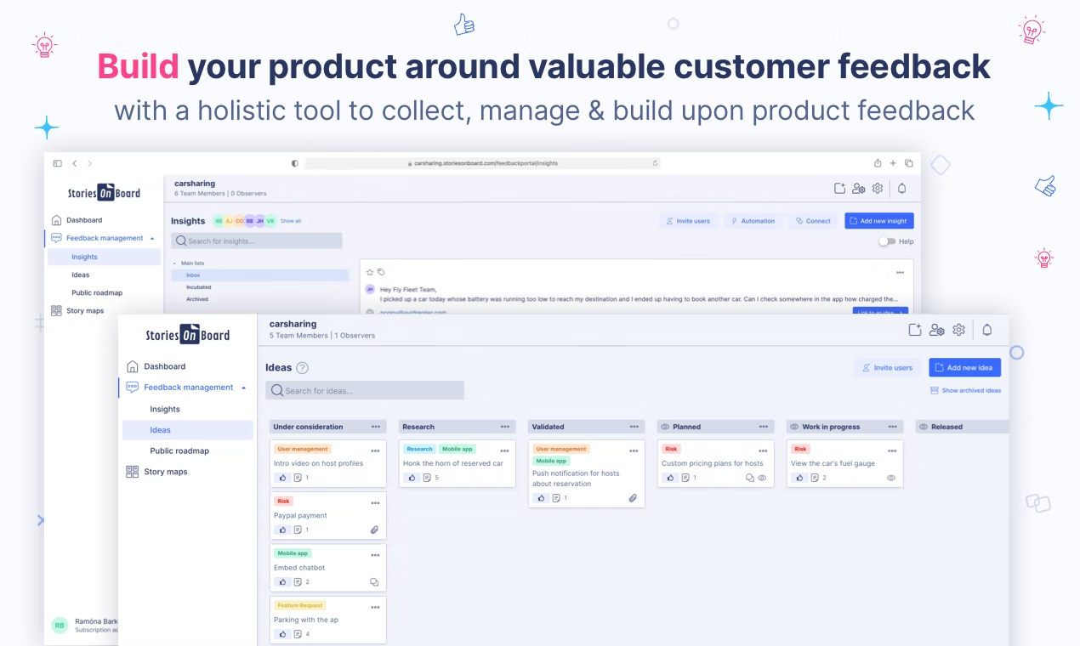Toggle visibility eye on Custom pricing plans card

(762, 479)
